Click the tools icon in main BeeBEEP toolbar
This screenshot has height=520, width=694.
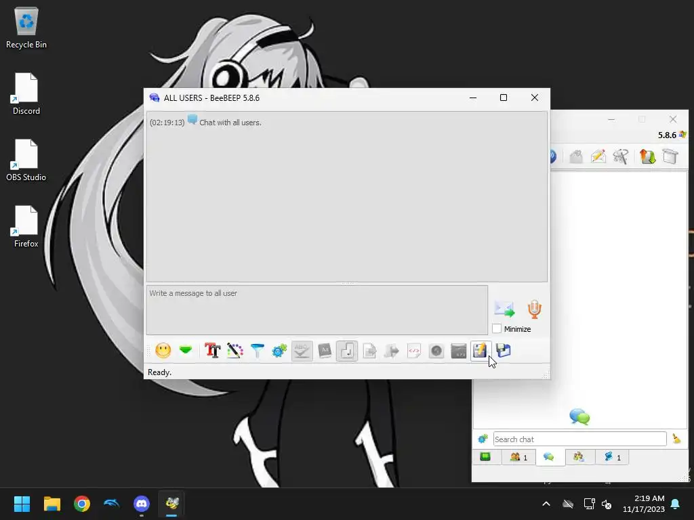(621, 156)
